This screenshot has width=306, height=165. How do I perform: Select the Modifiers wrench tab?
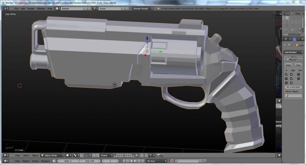[294, 39]
